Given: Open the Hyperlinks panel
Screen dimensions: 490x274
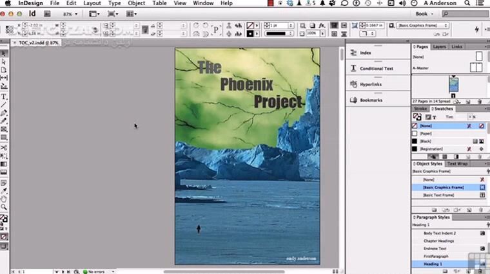Looking at the screenshot, I should pos(370,84).
